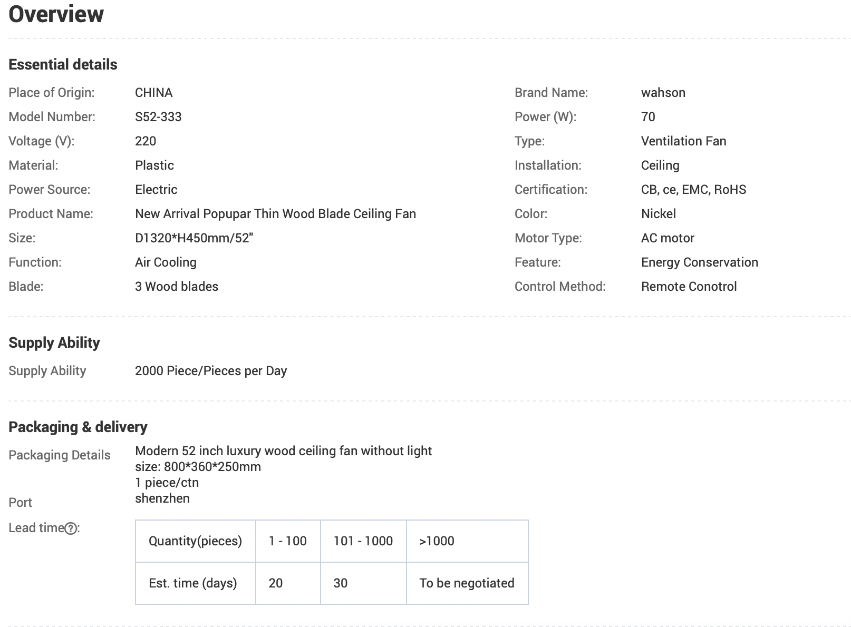Click '2000 Piece/Pieces per Day' text
This screenshot has height=627, width=851.
pyautogui.click(x=211, y=370)
